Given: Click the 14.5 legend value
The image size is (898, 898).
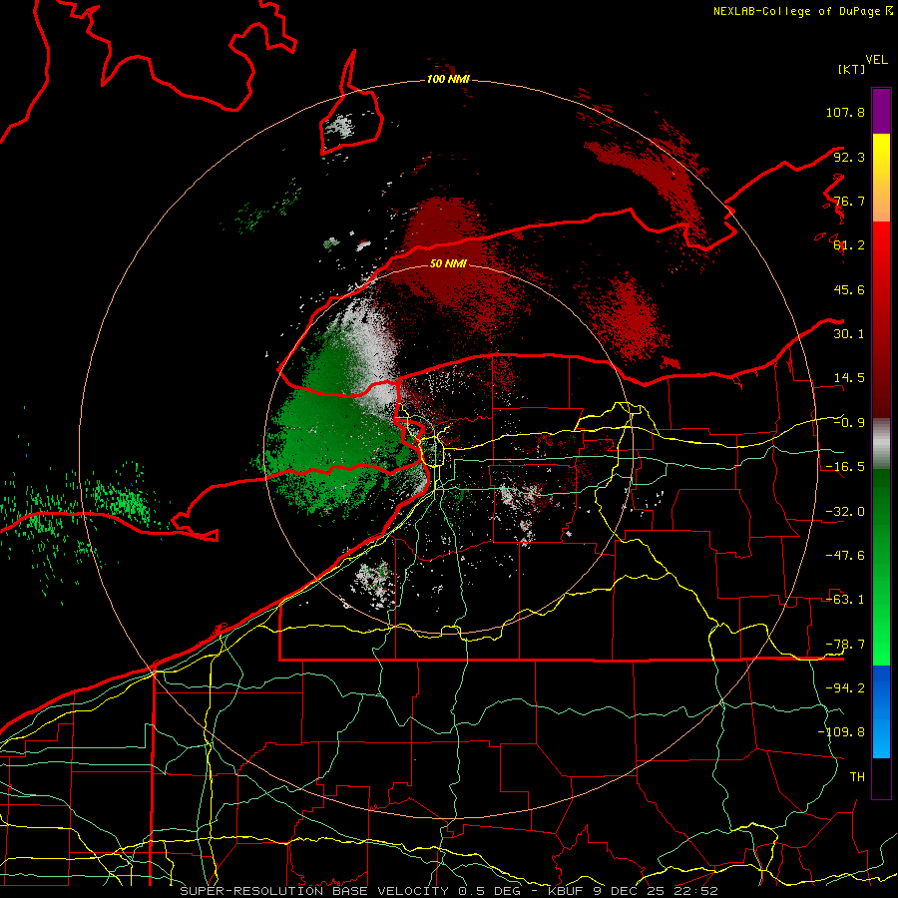Looking at the screenshot, I should click(849, 378).
